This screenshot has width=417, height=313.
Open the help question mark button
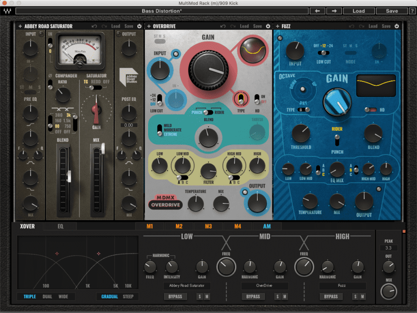[412, 11]
